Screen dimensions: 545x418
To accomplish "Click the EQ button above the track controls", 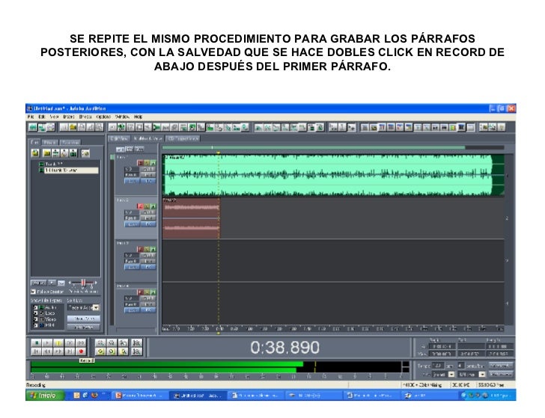I will tap(129, 150).
